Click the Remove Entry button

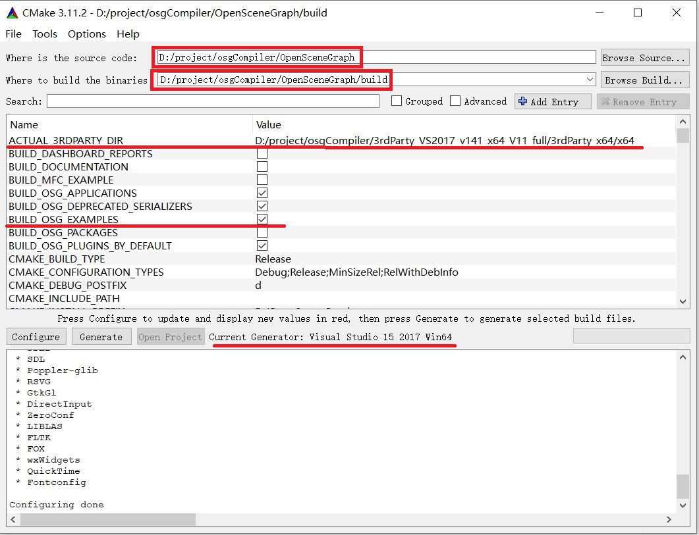[x=643, y=101]
